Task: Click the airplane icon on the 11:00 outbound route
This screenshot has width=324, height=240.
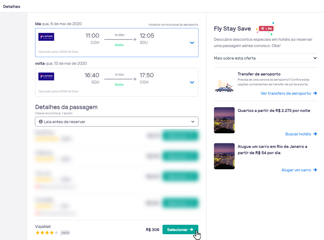Action: (134, 40)
